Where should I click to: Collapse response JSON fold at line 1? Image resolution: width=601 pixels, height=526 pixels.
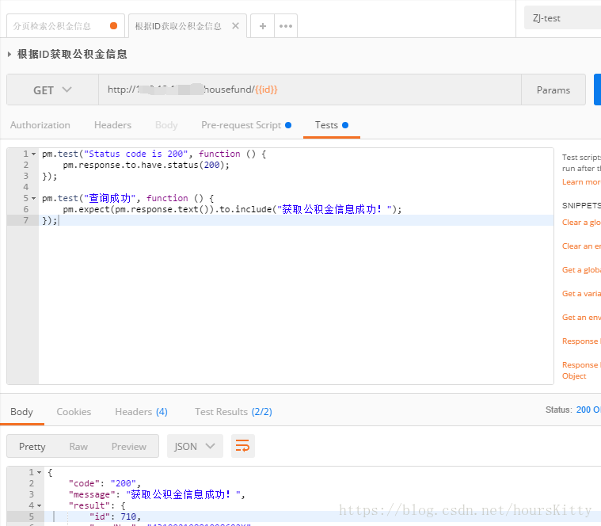(x=39, y=473)
